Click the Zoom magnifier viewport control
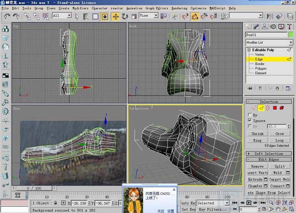This screenshot has width=296, height=213. tap(271, 203)
